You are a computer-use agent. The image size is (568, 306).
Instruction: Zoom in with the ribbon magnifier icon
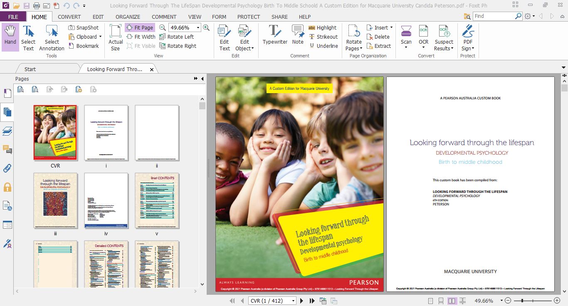pyautogui.click(x=206, y=27)
